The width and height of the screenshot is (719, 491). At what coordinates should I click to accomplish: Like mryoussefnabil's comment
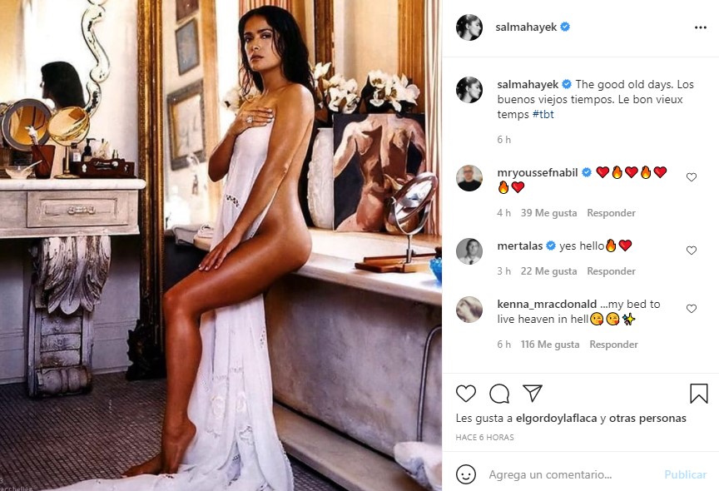point(692,177)
